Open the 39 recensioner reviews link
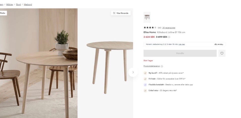 click(169, 28)
